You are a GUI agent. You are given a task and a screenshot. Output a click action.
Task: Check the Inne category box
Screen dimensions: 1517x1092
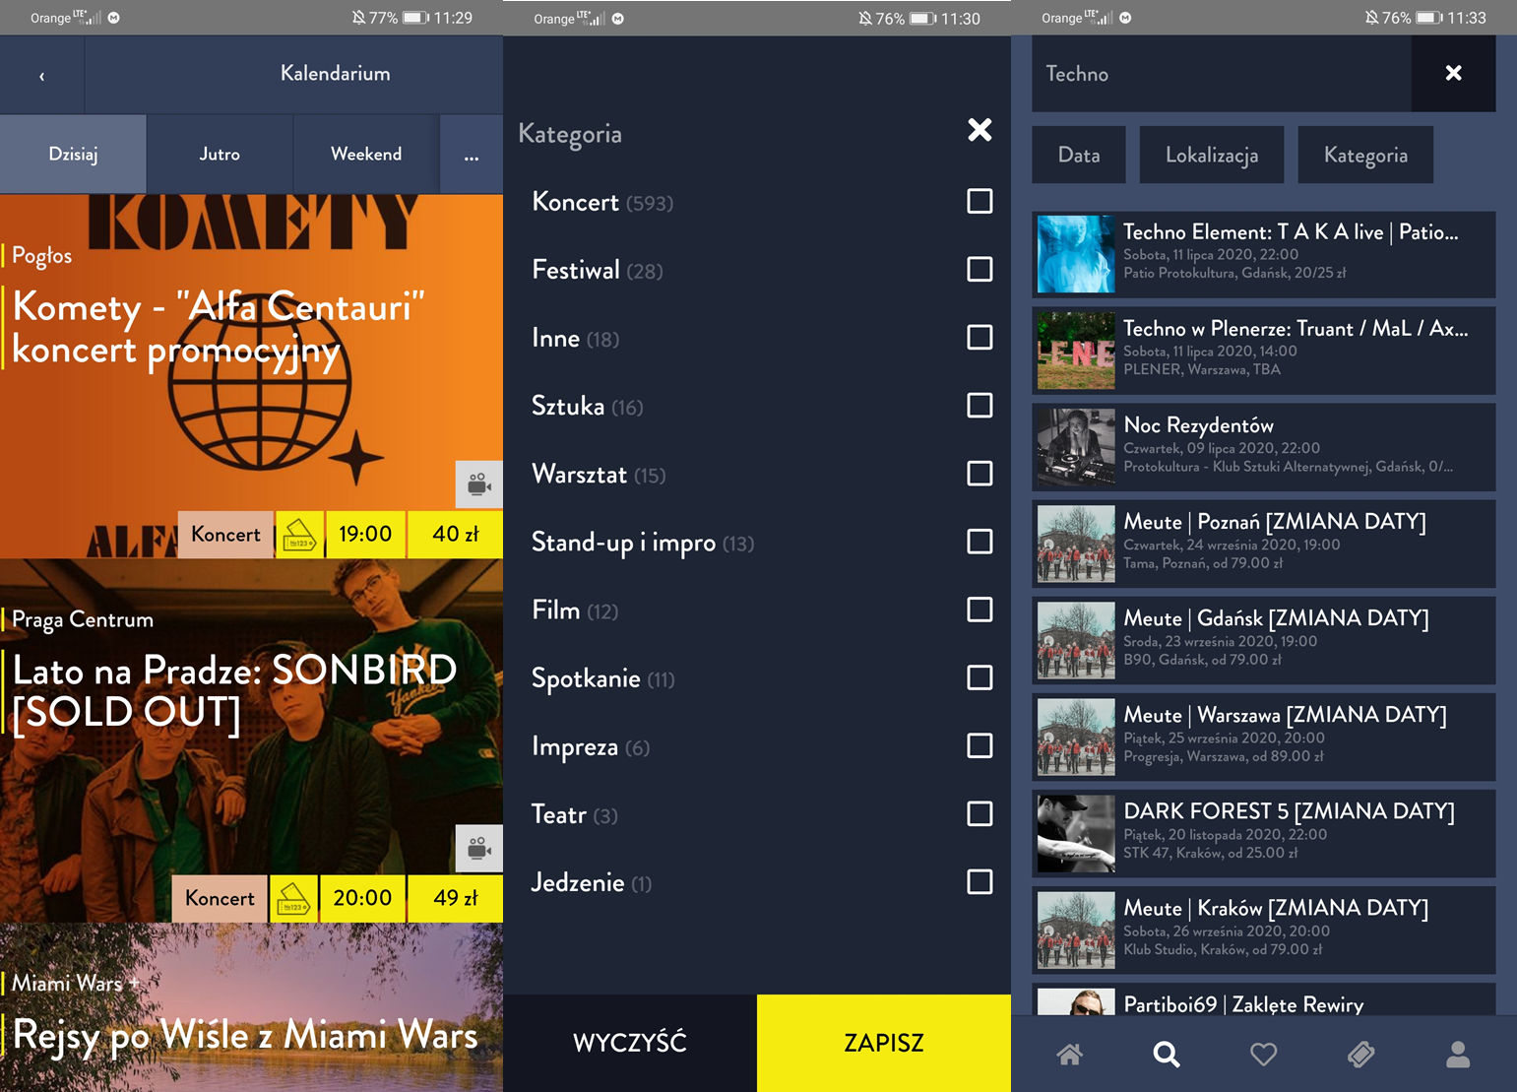[x=980, y=337]
